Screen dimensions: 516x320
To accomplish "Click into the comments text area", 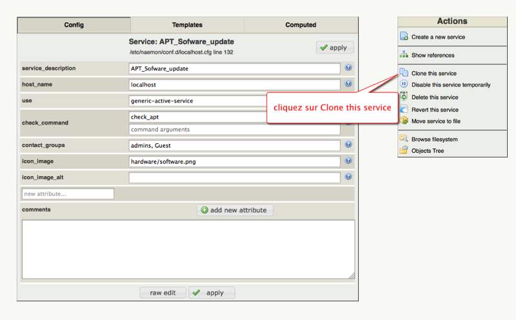I will click(188, 249).
